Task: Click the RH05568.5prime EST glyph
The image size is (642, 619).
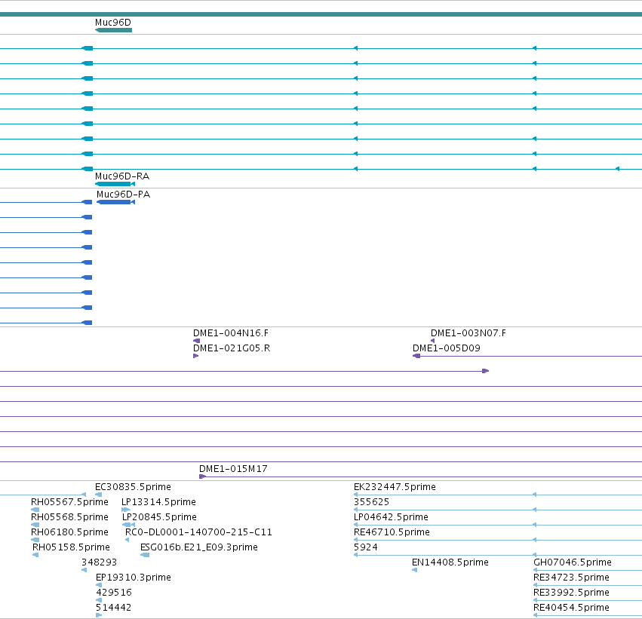Action: click(35, 525)
